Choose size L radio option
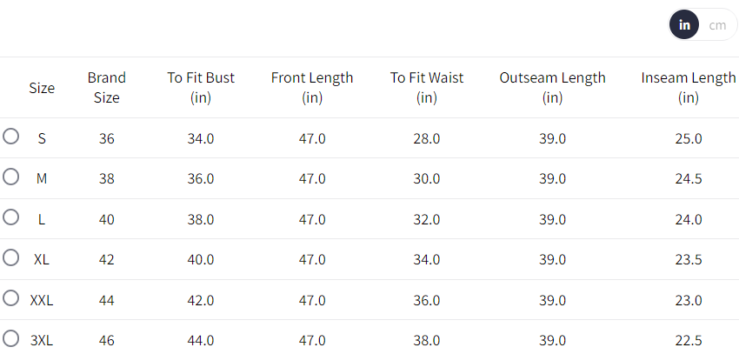The width and height of the screenshot is (739, 354). point(11,217)
